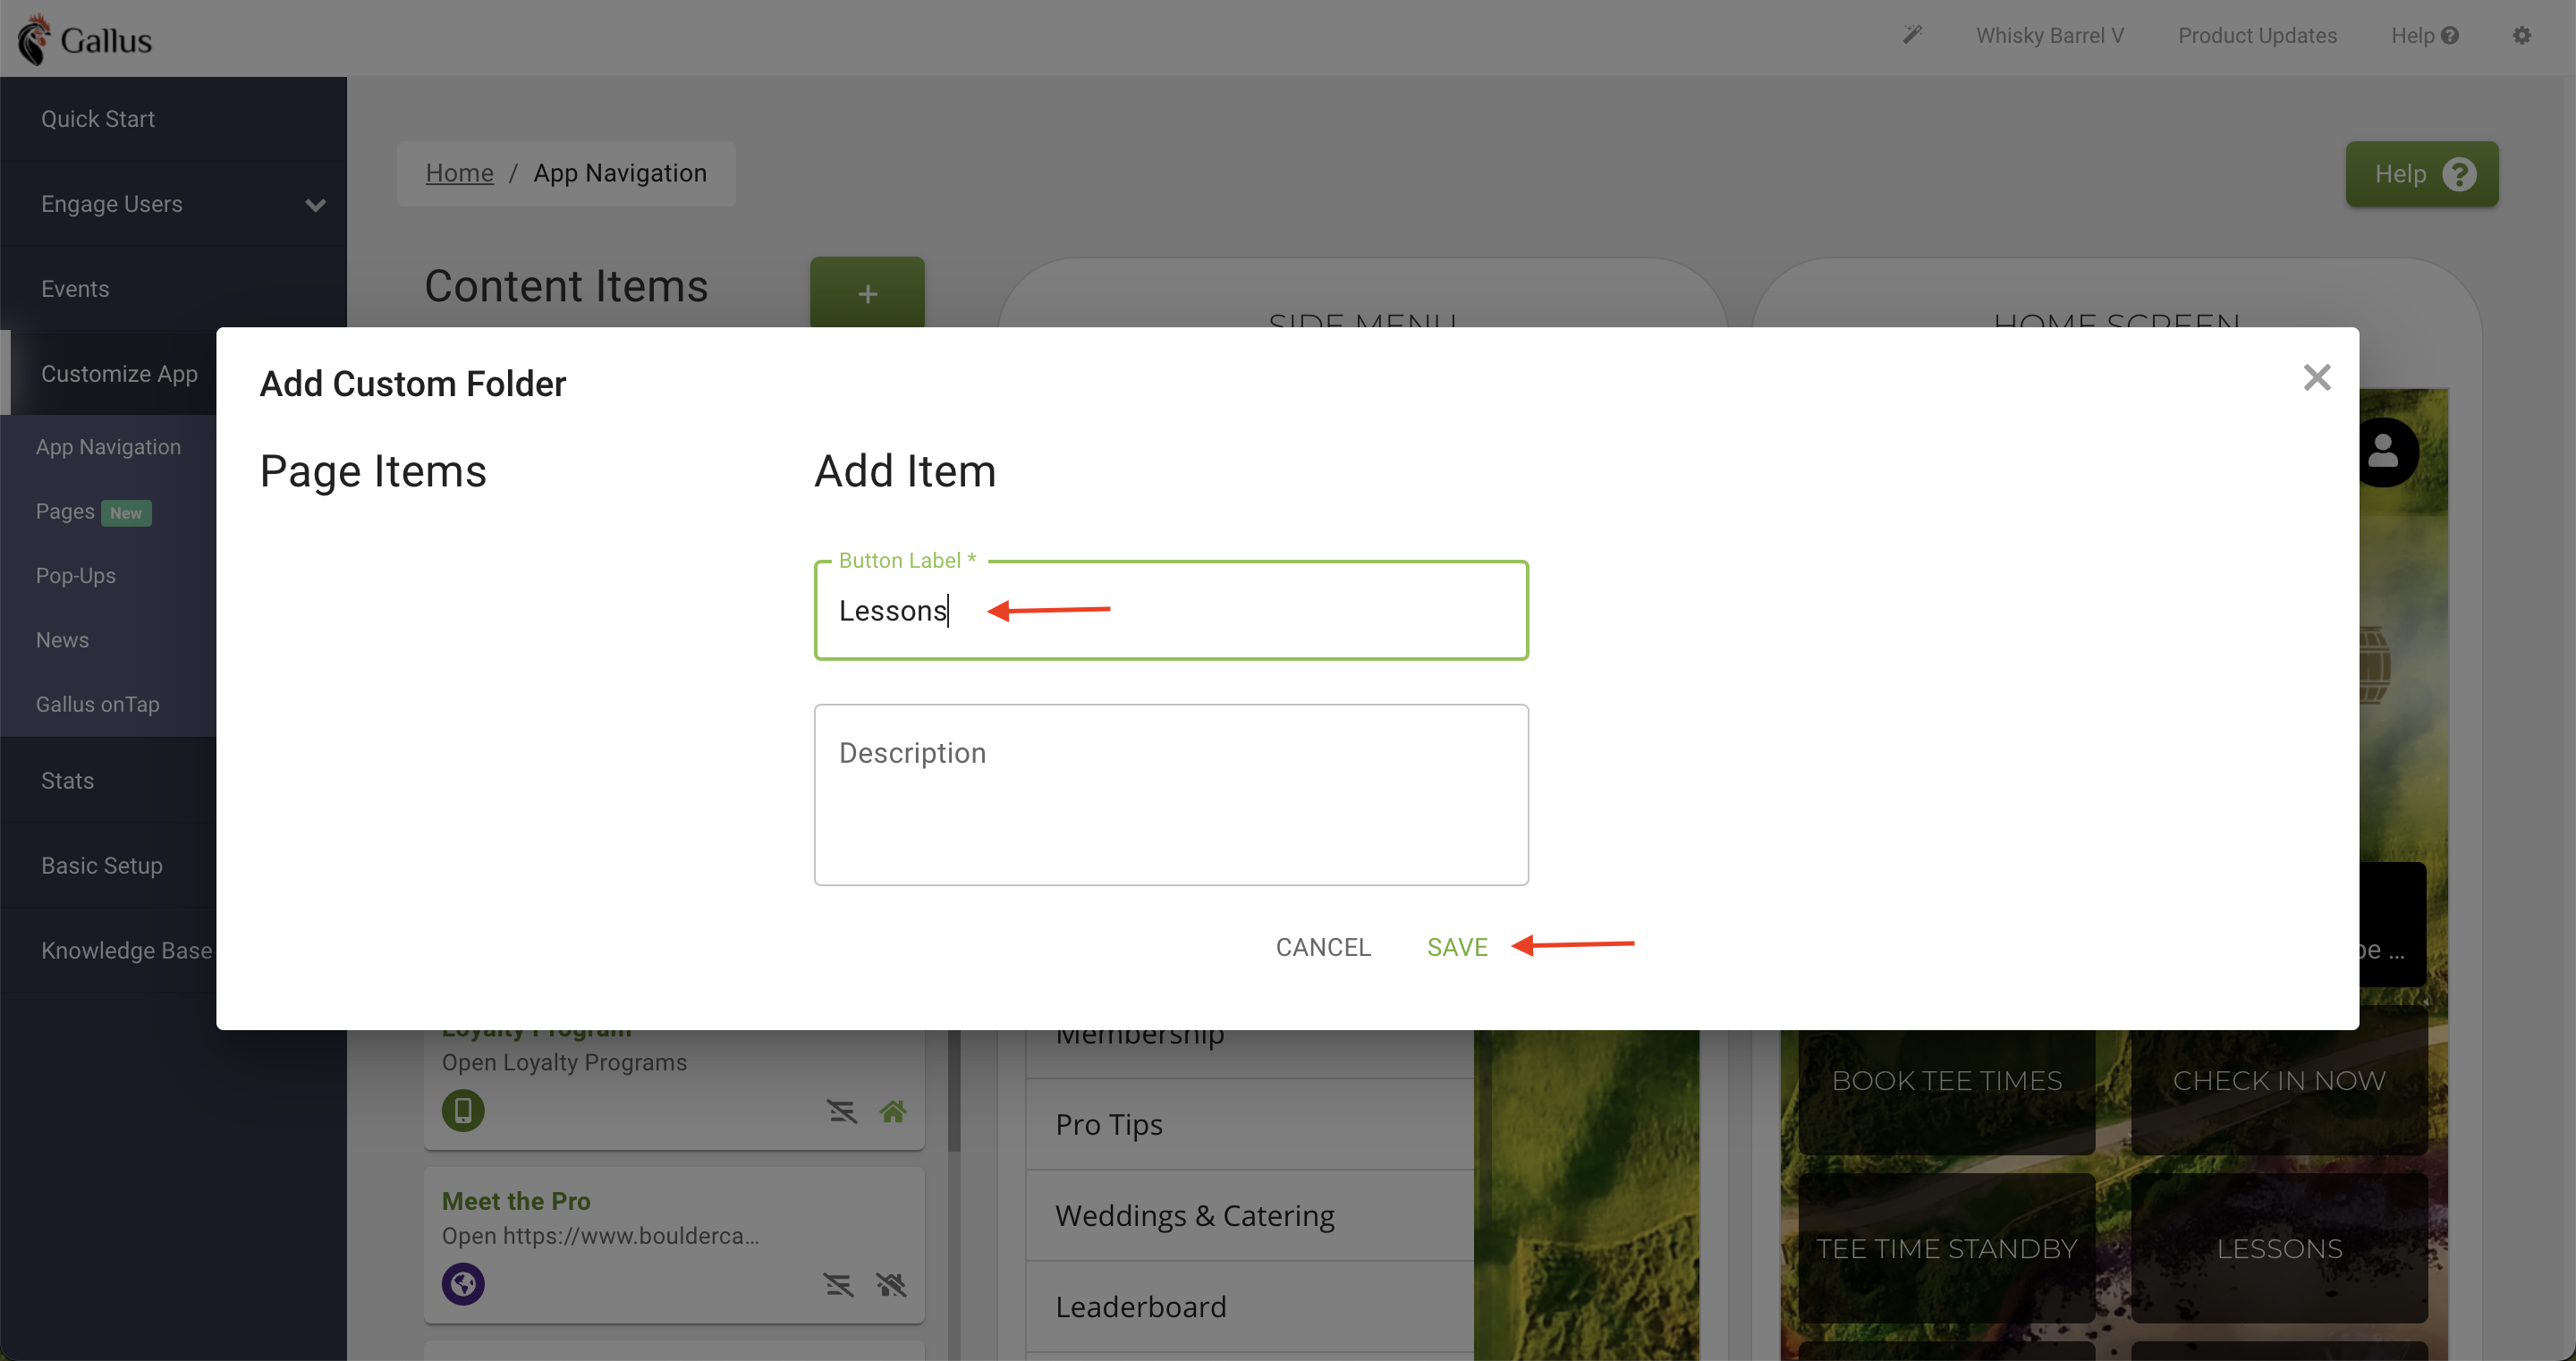This screenshot has width=2576, height=1361.
Task: Follow the Home breadcrumb link
Action: pos(459,173)
